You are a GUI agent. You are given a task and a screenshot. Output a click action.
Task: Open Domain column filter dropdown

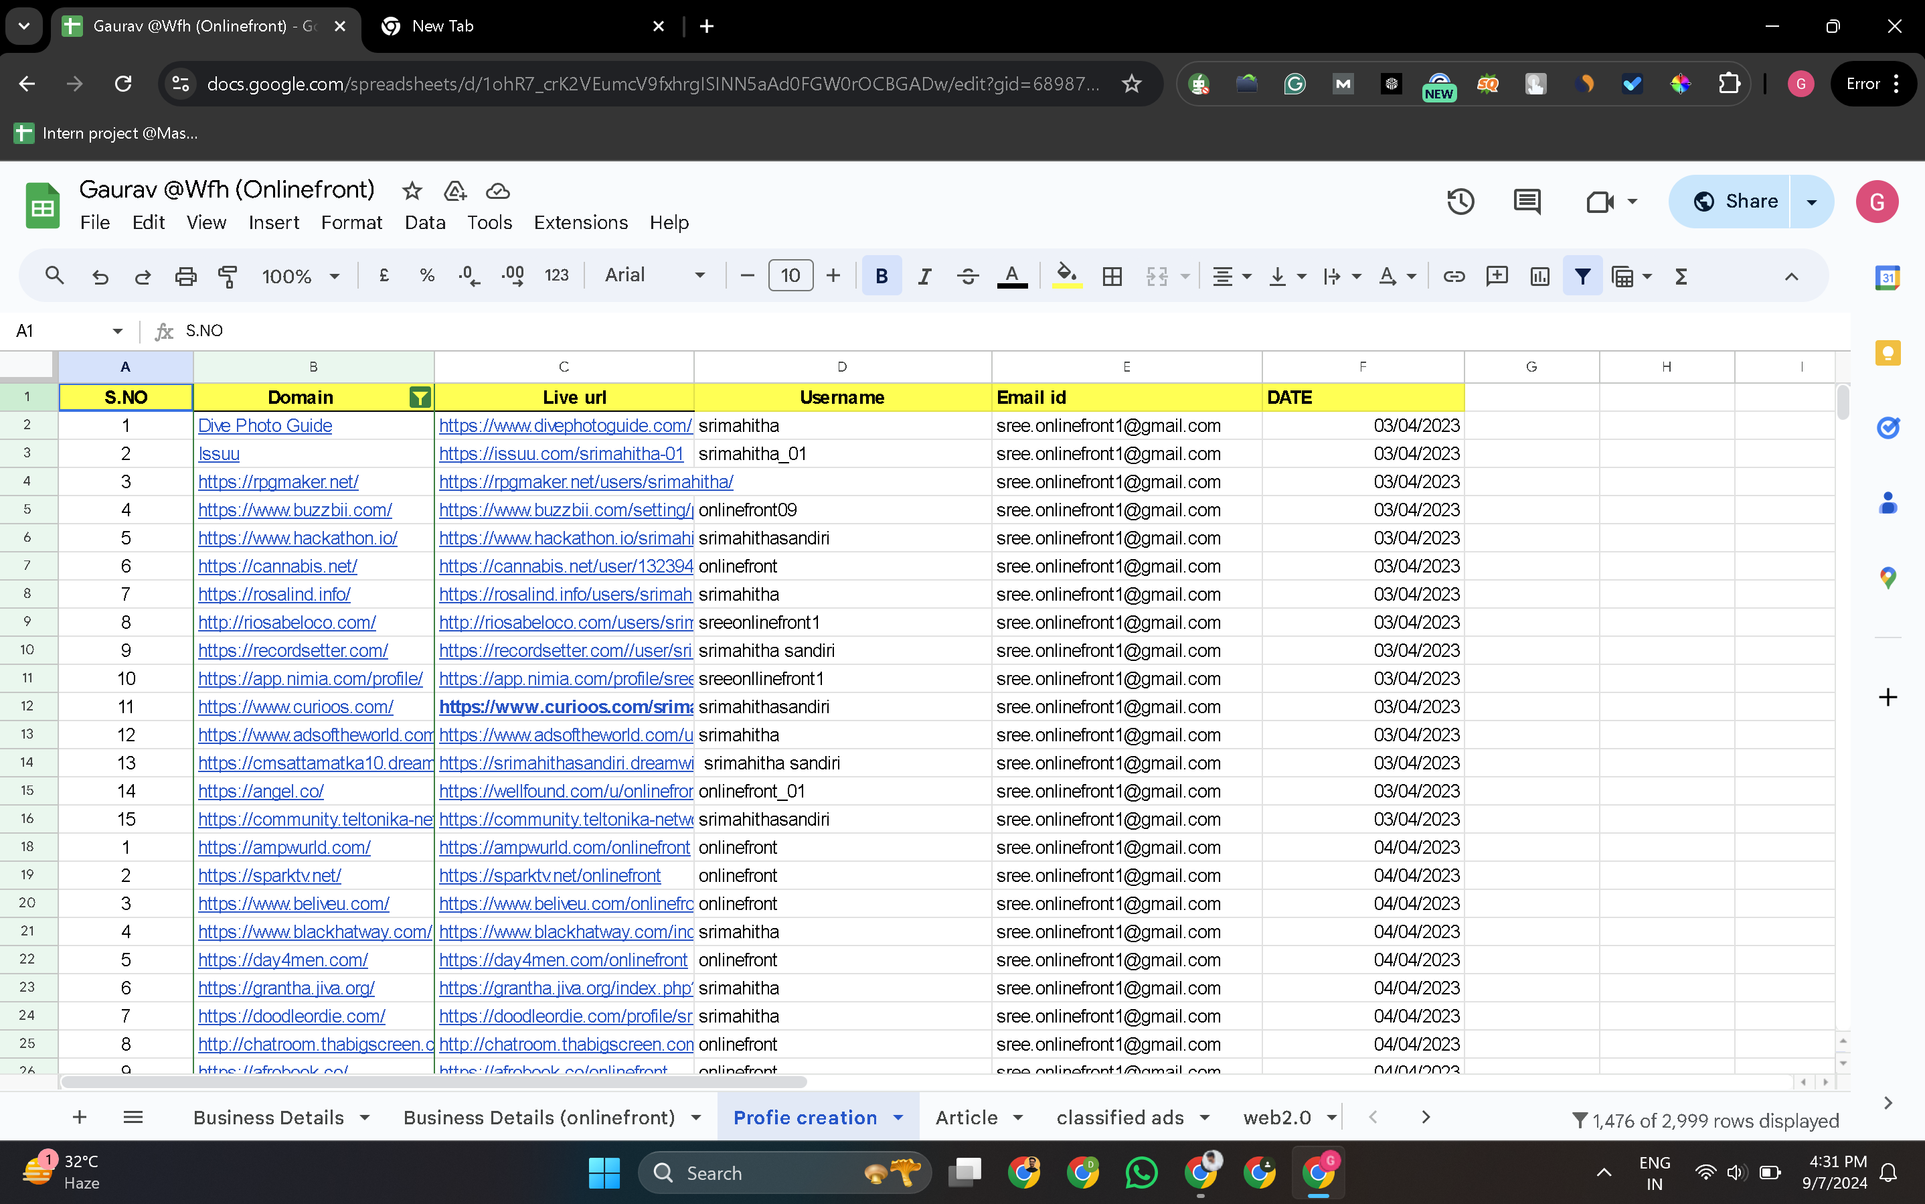420,397
